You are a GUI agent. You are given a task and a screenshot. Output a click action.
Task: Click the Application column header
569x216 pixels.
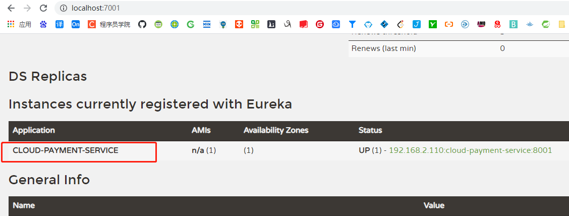(34, 130)
